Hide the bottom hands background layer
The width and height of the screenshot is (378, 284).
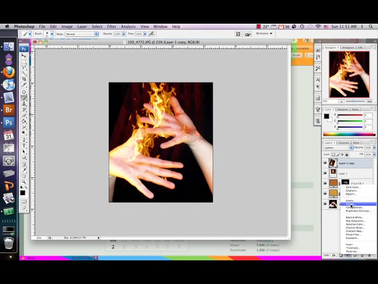coord(325,204)
